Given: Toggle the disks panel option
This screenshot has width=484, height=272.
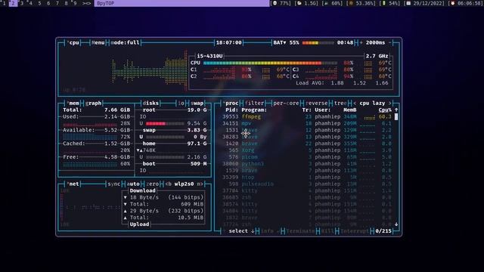Looking at the screenshot, I should 150,103.
